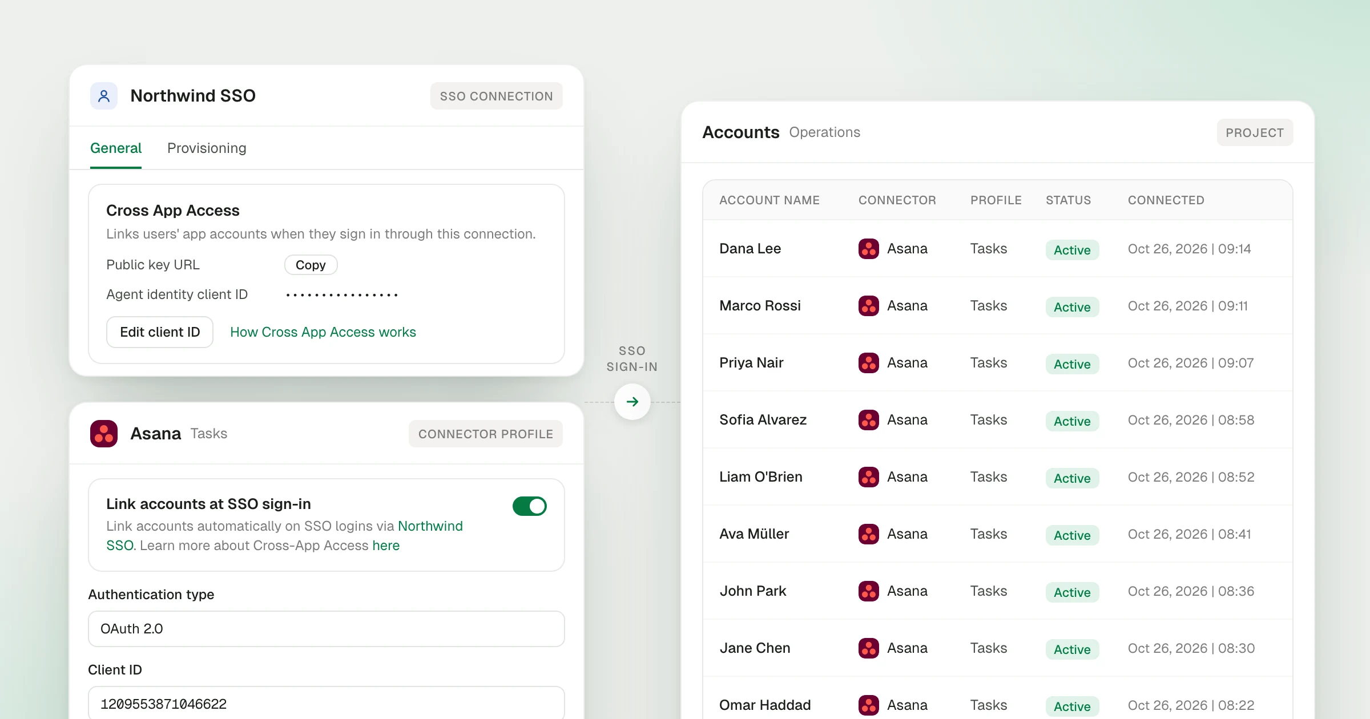Click the PROJECT badge in Accounts panel
The width and height of the screenshot is (1370, 719).
1255,132
